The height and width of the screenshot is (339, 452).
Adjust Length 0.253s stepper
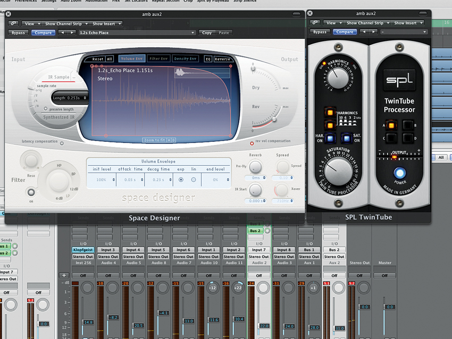pyautogui.click(x=85, y=98)
